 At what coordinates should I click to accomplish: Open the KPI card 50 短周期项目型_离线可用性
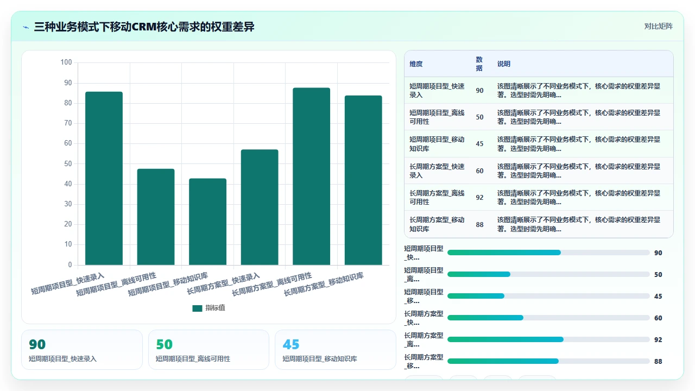point(208,350)
